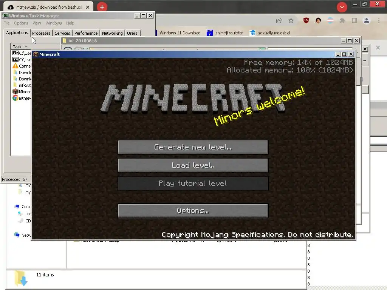
Task: Select Computer item in explorer sidebar
Action: [22, 207]
